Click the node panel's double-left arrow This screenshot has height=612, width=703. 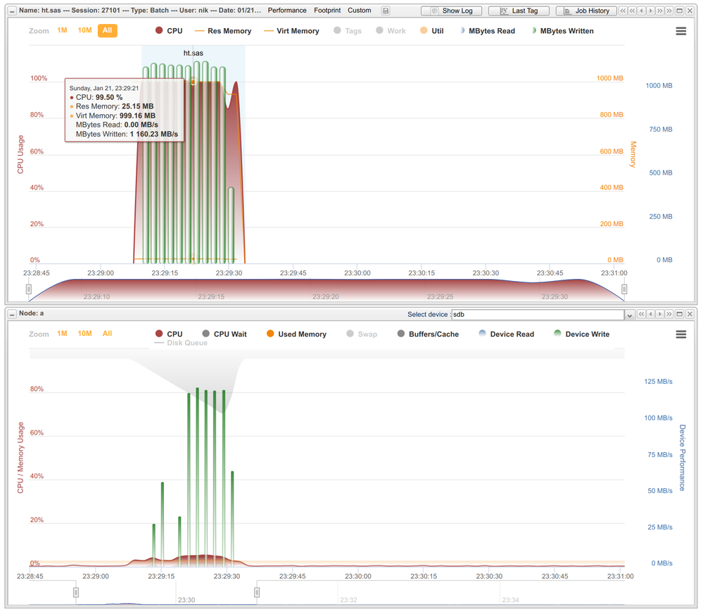(641, 314)
